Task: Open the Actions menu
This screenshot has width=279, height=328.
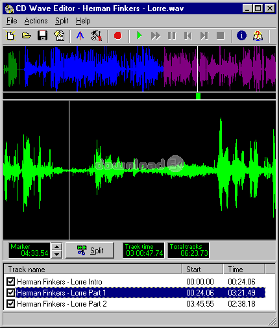Action: [x=36, y=21]
